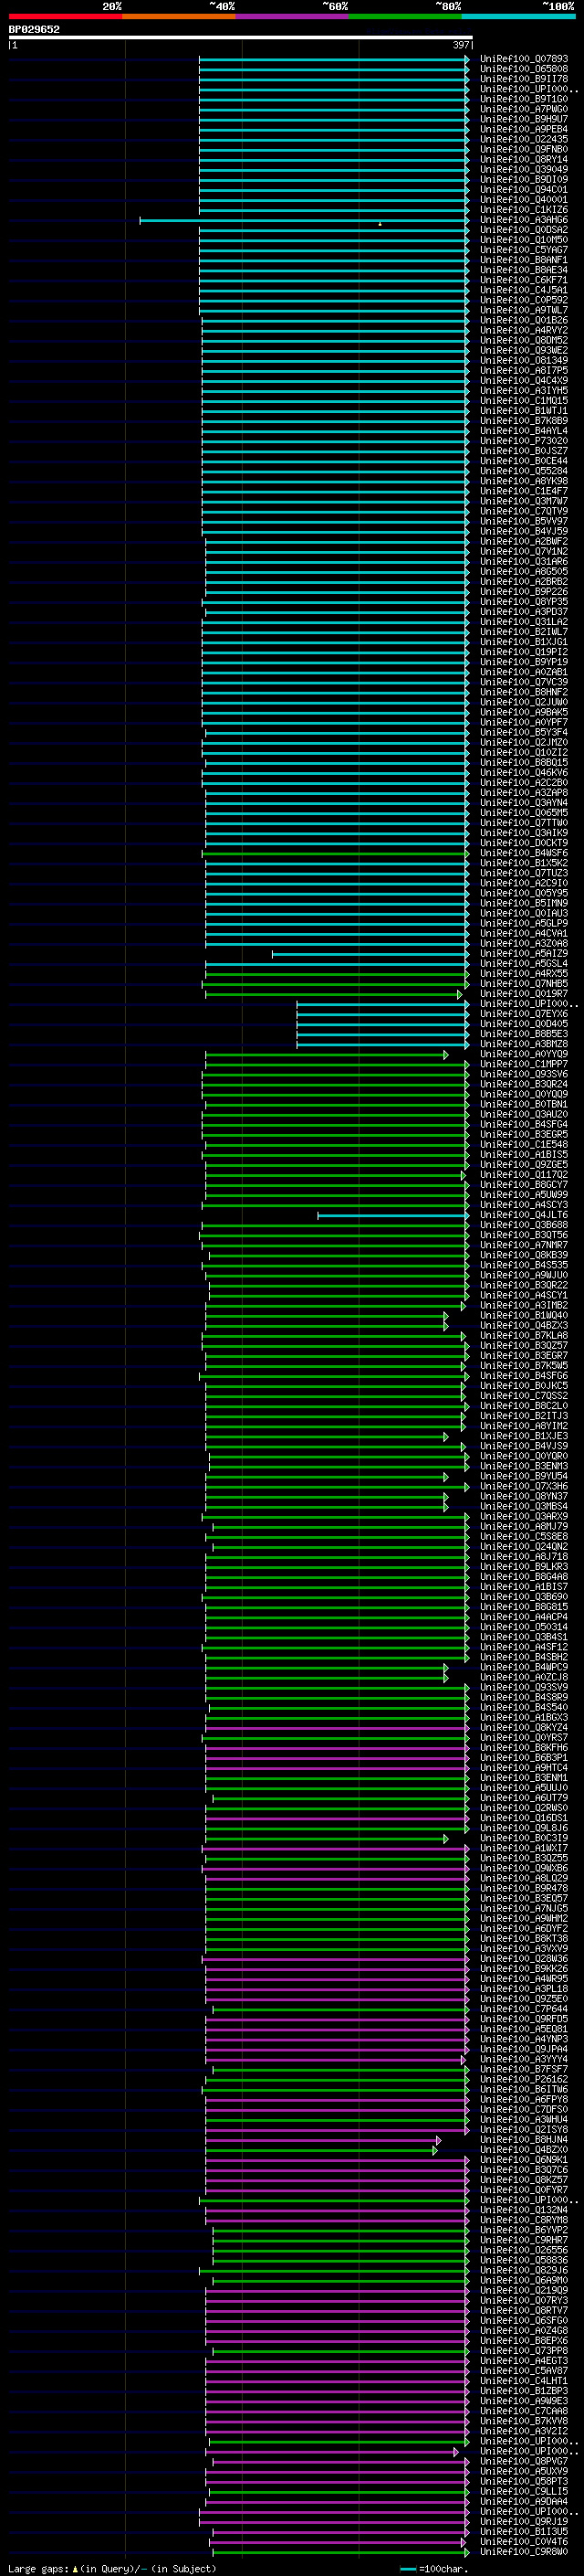Screen dimensions: 584x2576
Task: Select the UniRef100_Q117Q2 label
Action: tap(524, 1174)
